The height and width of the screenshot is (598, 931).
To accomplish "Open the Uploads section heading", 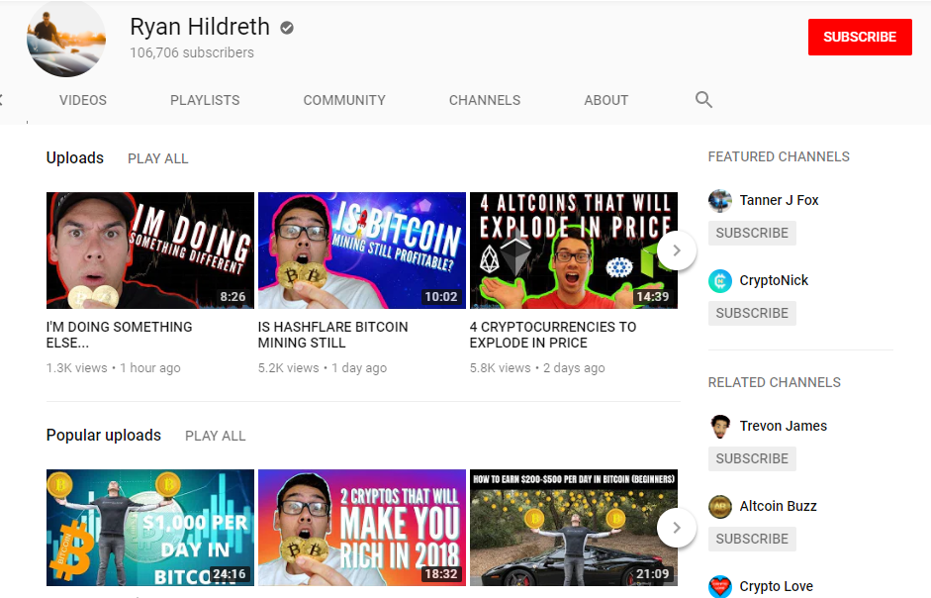I will pos(75,158).
